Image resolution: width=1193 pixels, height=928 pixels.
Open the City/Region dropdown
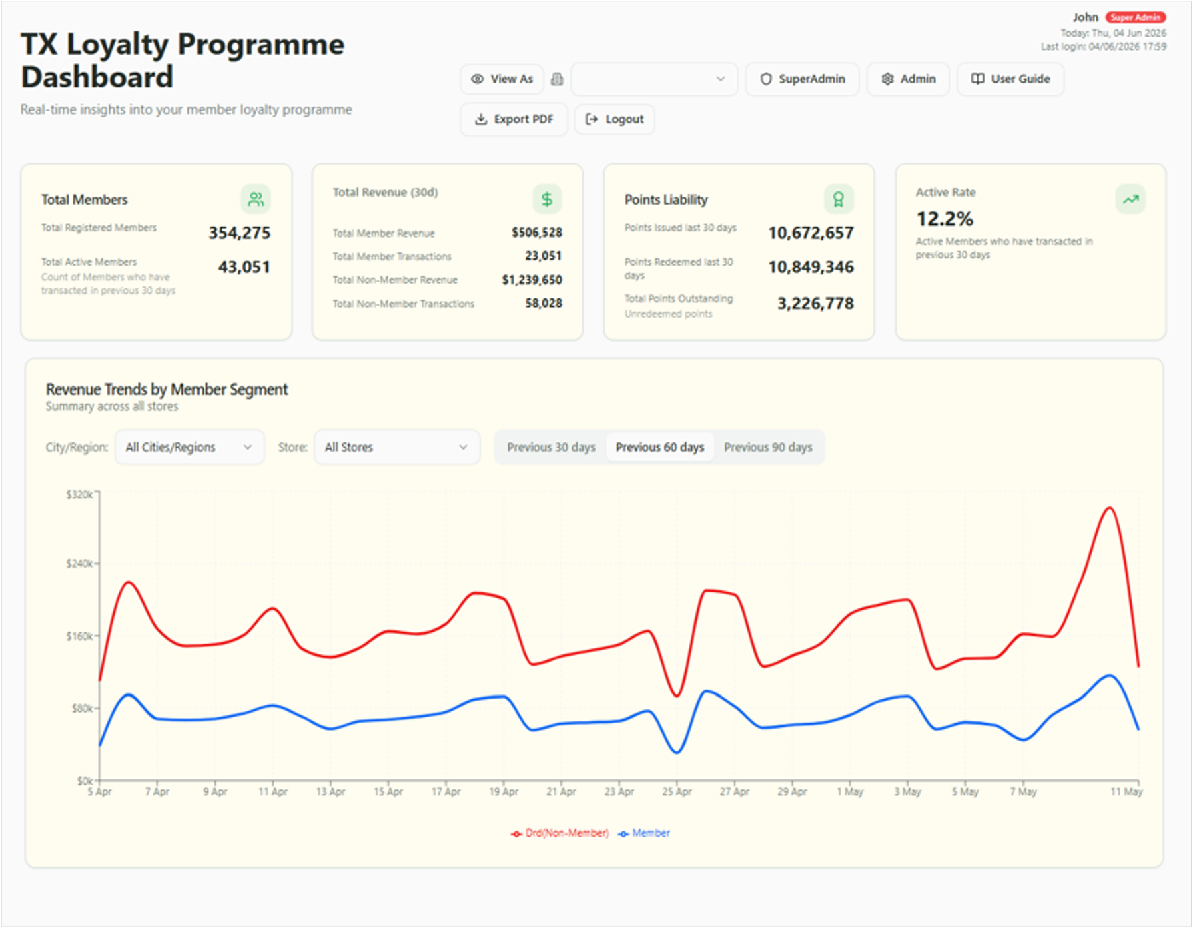189,447
